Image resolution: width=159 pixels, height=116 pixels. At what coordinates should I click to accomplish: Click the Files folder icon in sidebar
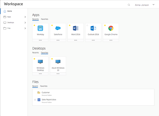5,28
